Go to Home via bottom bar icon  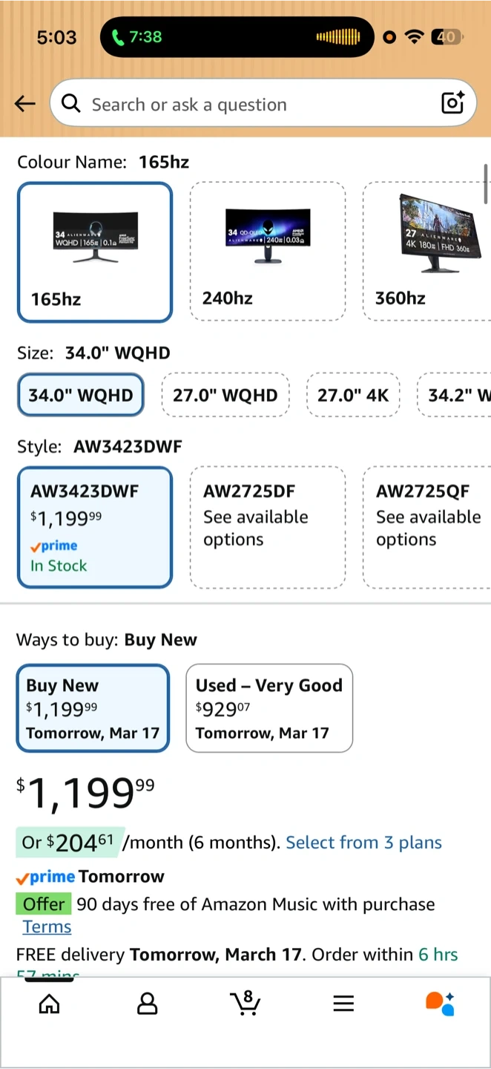click(49, 1004)
